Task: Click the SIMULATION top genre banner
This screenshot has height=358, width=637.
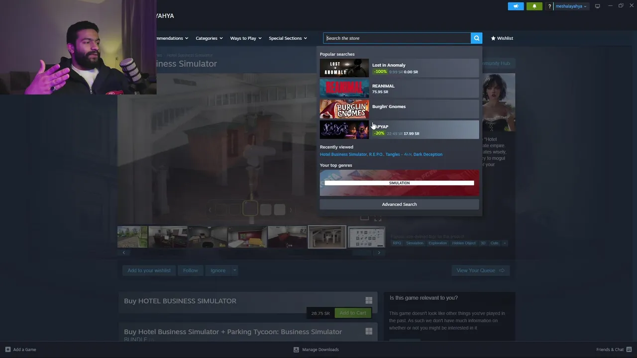Action: (399, 182)
